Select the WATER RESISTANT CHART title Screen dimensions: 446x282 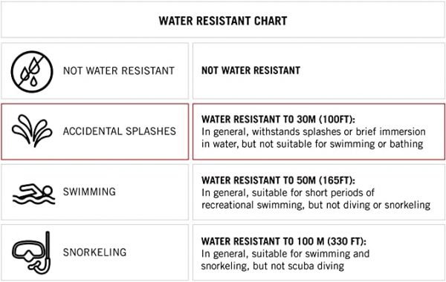223,21
